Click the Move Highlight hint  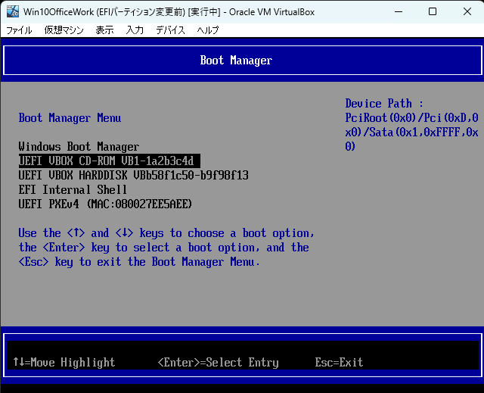(64, 362)
